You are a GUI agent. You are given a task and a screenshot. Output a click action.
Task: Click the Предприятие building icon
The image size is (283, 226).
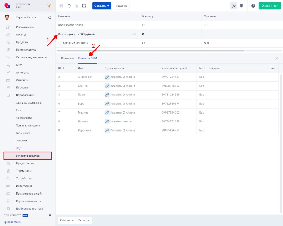tap(8, 163)
